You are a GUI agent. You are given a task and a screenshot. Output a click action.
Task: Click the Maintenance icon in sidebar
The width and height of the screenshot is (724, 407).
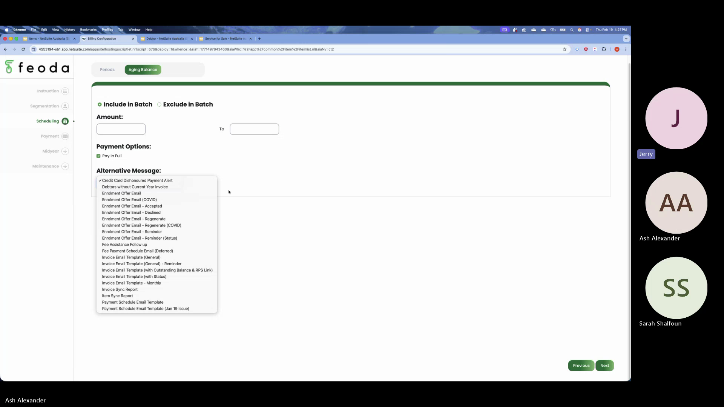click(65, 166)
